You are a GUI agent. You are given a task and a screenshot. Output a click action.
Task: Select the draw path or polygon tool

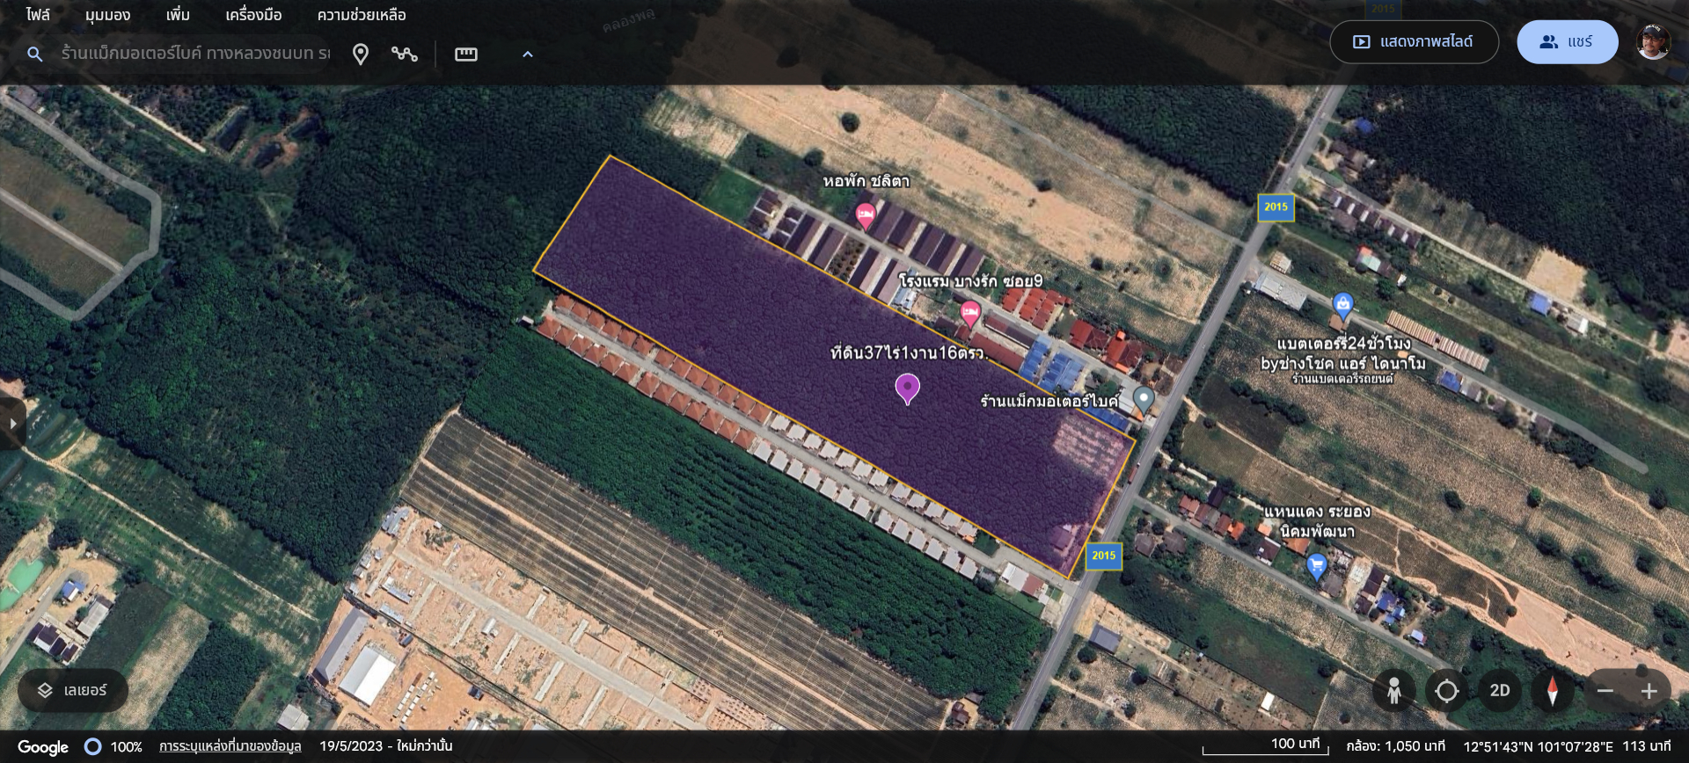(x=405, y=54)
